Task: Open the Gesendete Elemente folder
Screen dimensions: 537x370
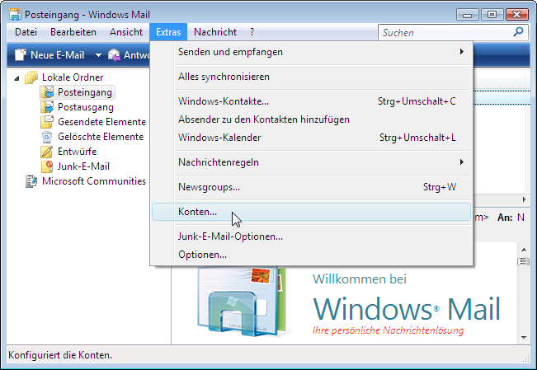Action: pyautogui.click(x=101, y=122)
